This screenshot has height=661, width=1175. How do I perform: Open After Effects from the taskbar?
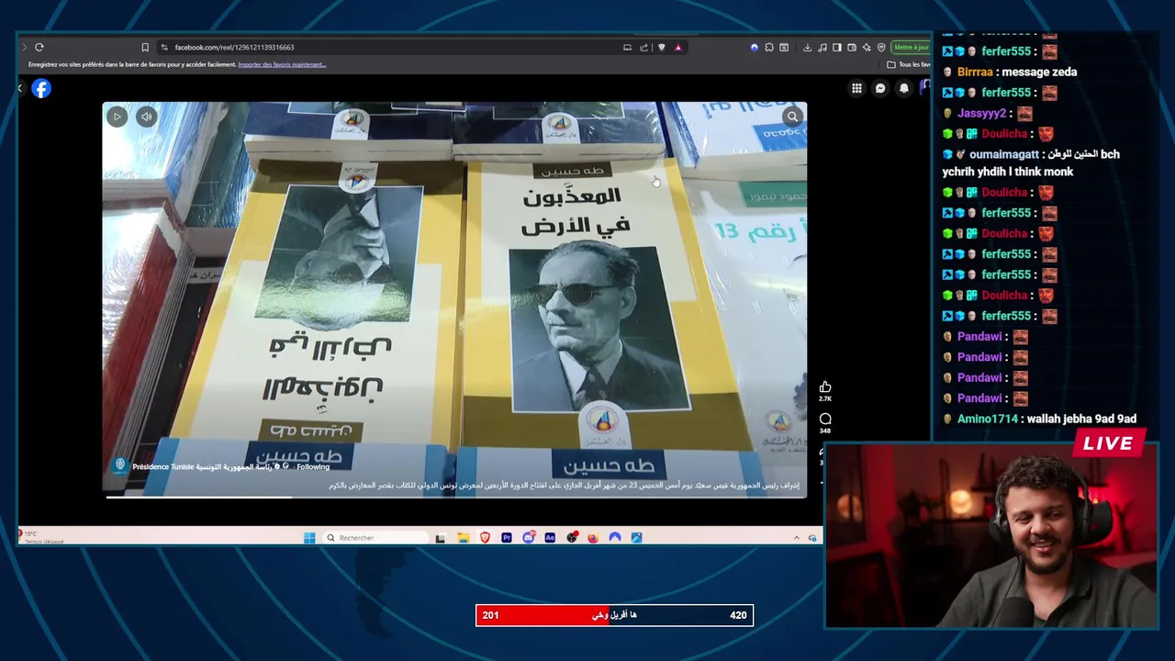pos(550,537)
